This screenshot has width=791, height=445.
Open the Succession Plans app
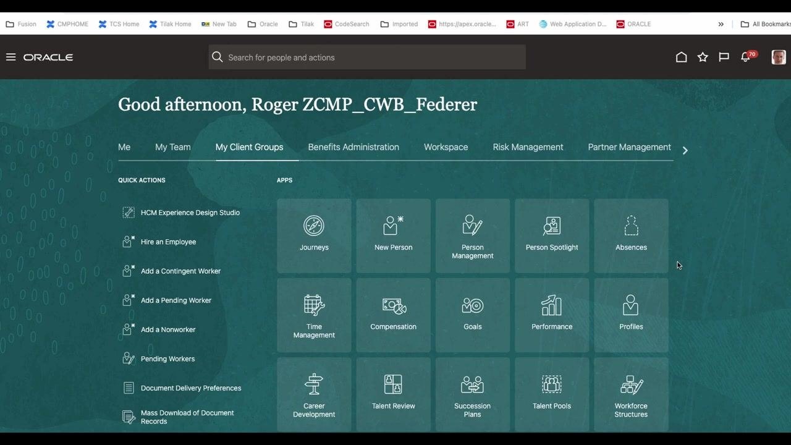pyautogui.click(x=473, y=394)
